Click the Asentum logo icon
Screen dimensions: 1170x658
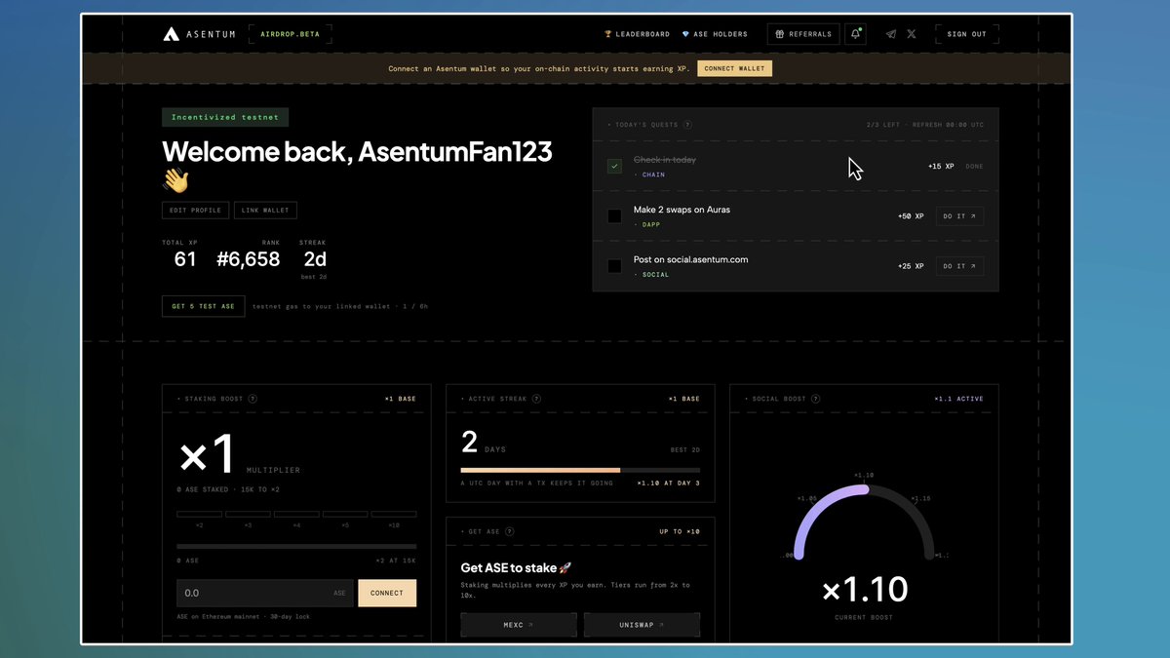click(172, 34)
